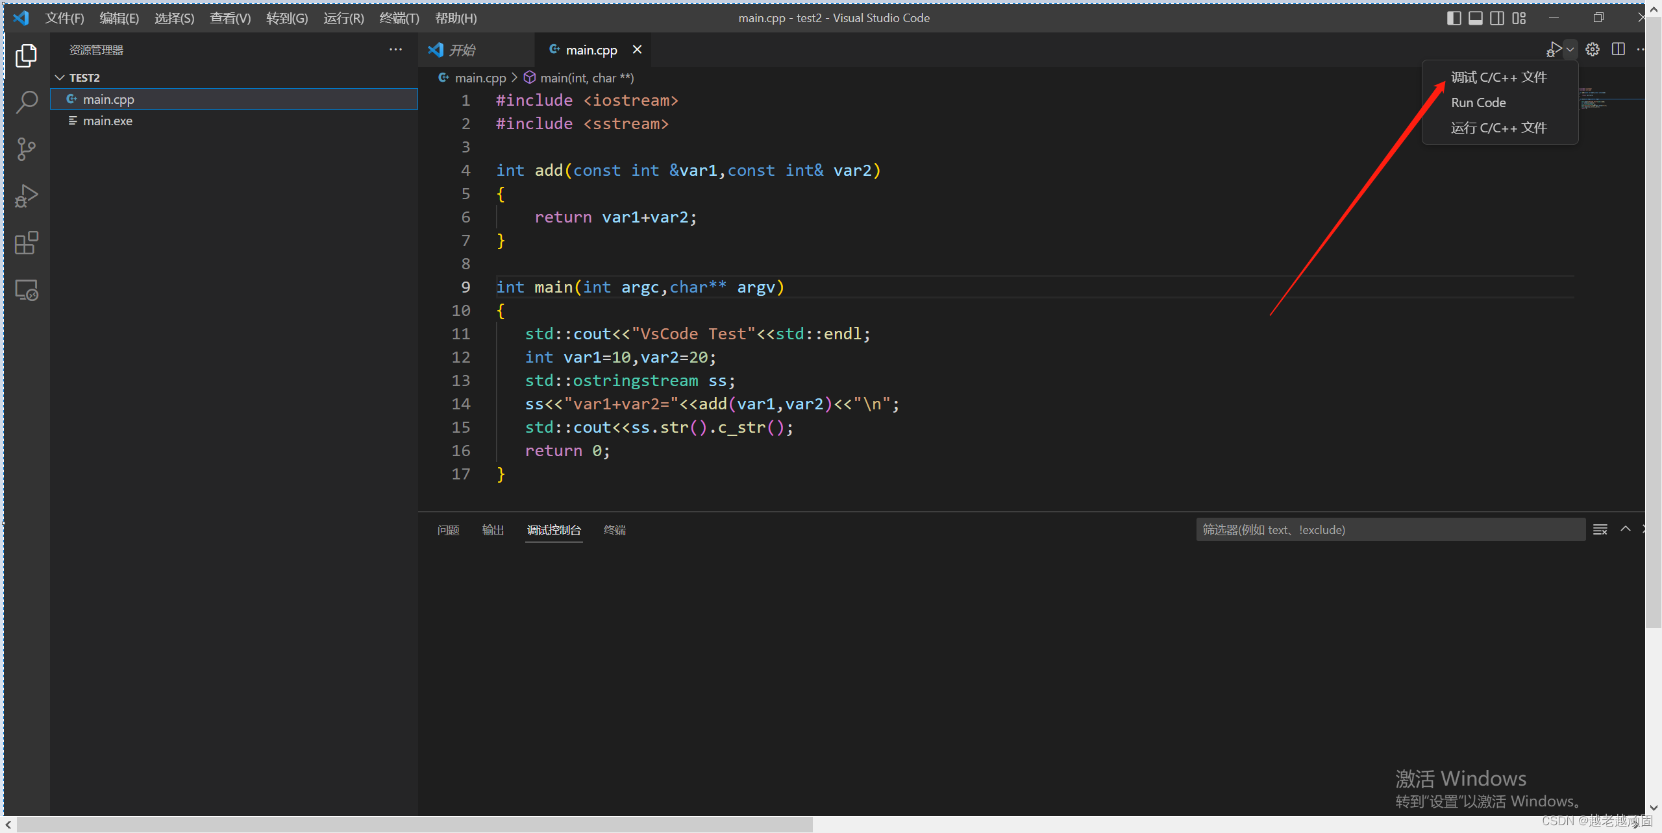Click the '#include <sstream>' code line
Screen dimensions: 1662x833
582,123
